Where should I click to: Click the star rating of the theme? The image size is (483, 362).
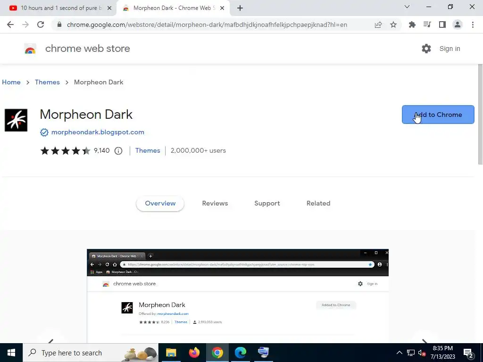coord(65,150)
